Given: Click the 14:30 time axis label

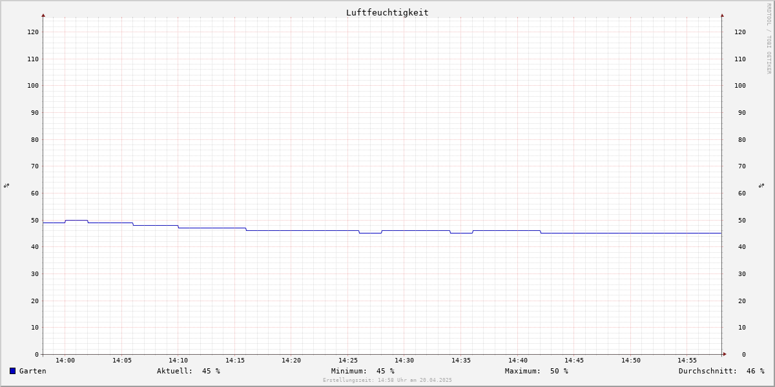Looking at the screenshot, I should point(404,361).
